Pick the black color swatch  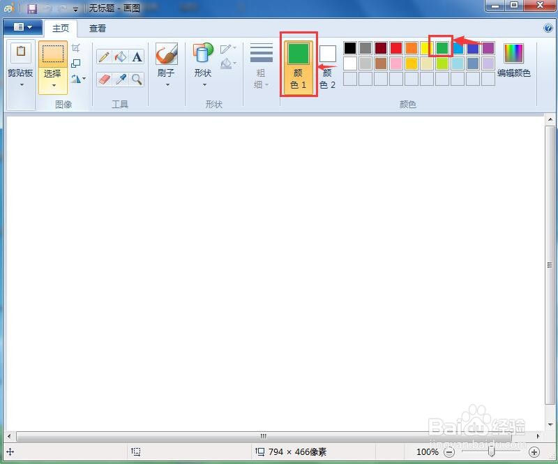pos(350,48)
